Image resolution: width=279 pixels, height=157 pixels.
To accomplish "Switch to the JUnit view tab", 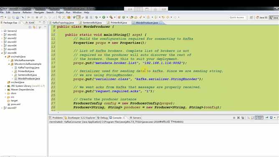I will (30, 23).
